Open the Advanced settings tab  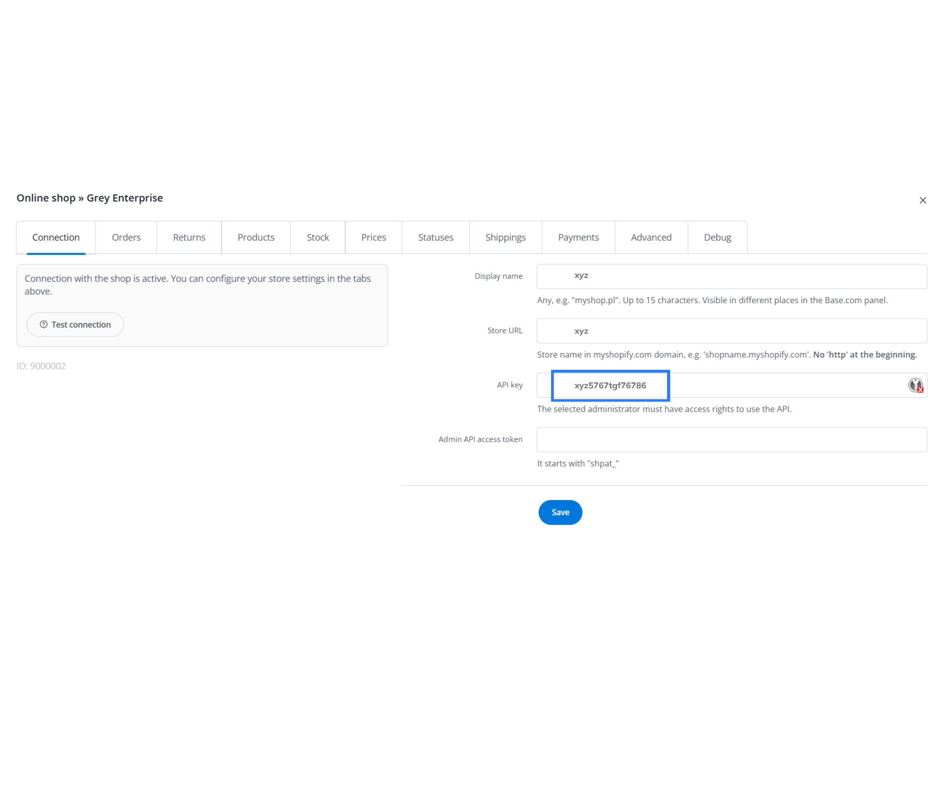(x=651, y=238)
